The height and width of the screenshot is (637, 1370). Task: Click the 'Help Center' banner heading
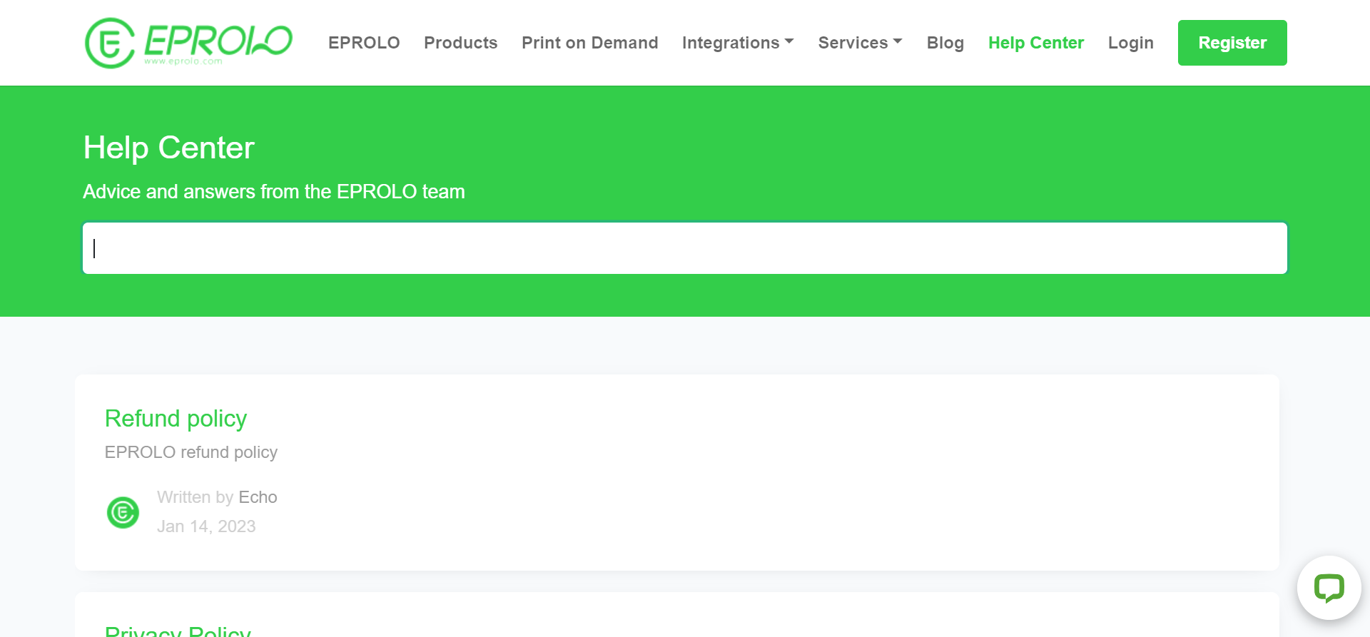pyautogui.click(x=168, y=148)
